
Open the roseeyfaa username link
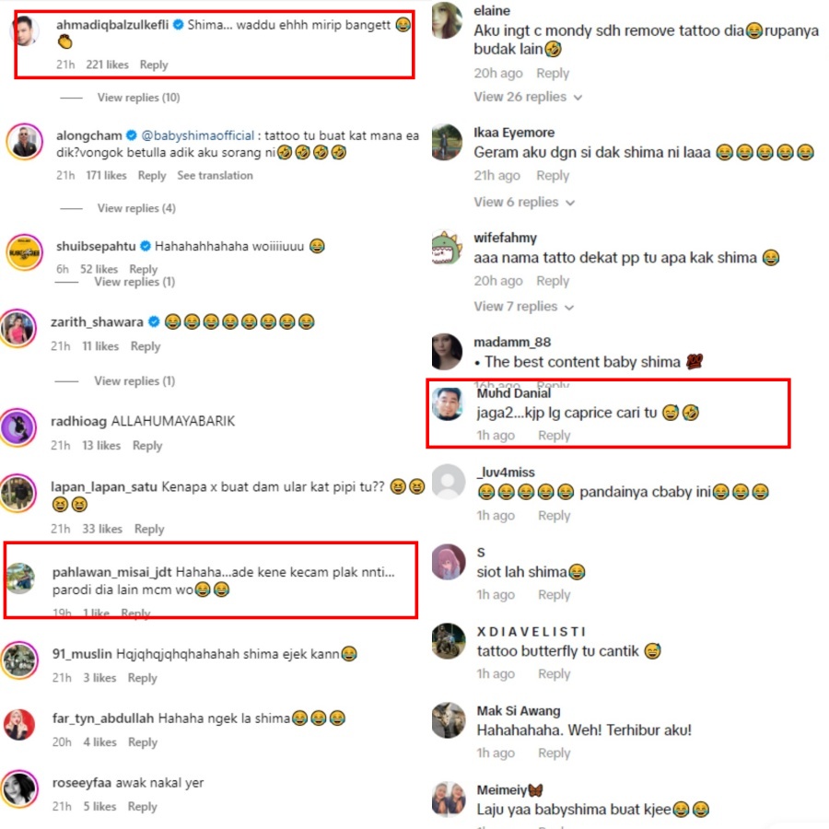coord(82,783)
